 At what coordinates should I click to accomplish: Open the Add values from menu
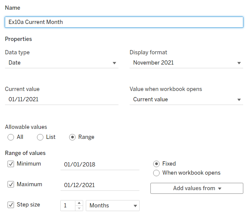197,188
